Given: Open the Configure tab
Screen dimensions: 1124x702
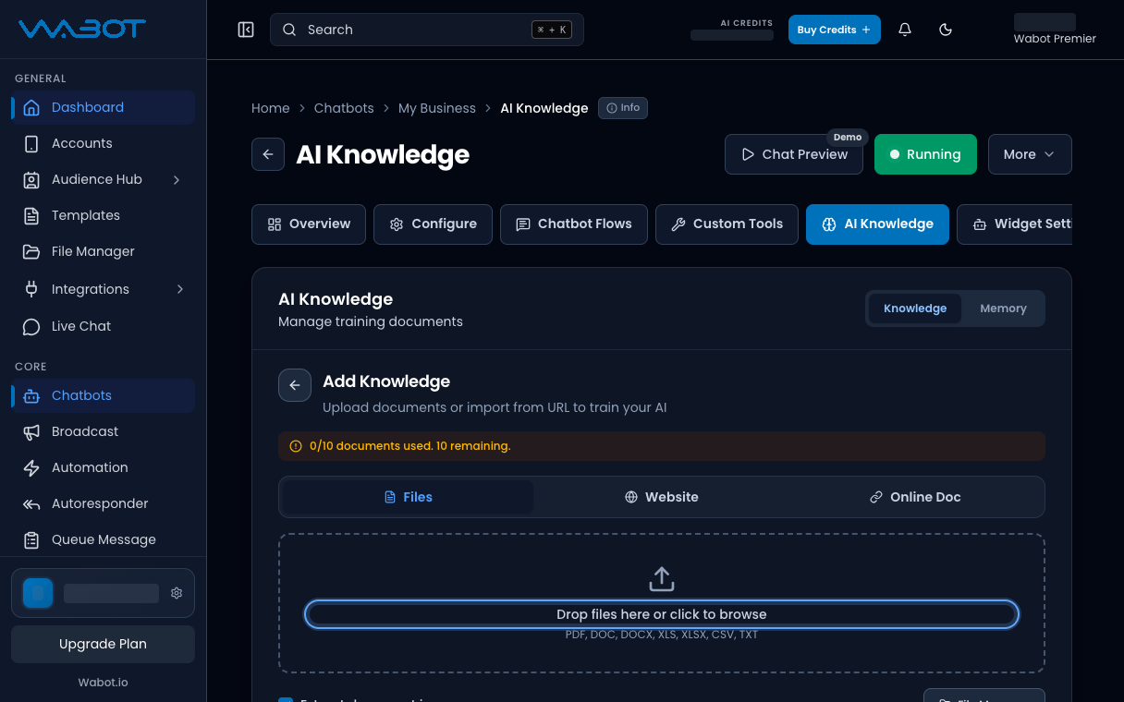Looking at the screenshot, I should coord(433,224).
